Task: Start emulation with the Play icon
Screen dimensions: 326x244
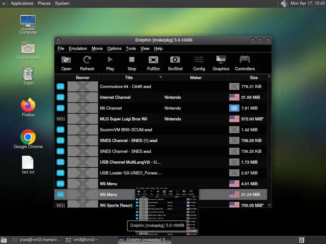Action: (110, 60)
